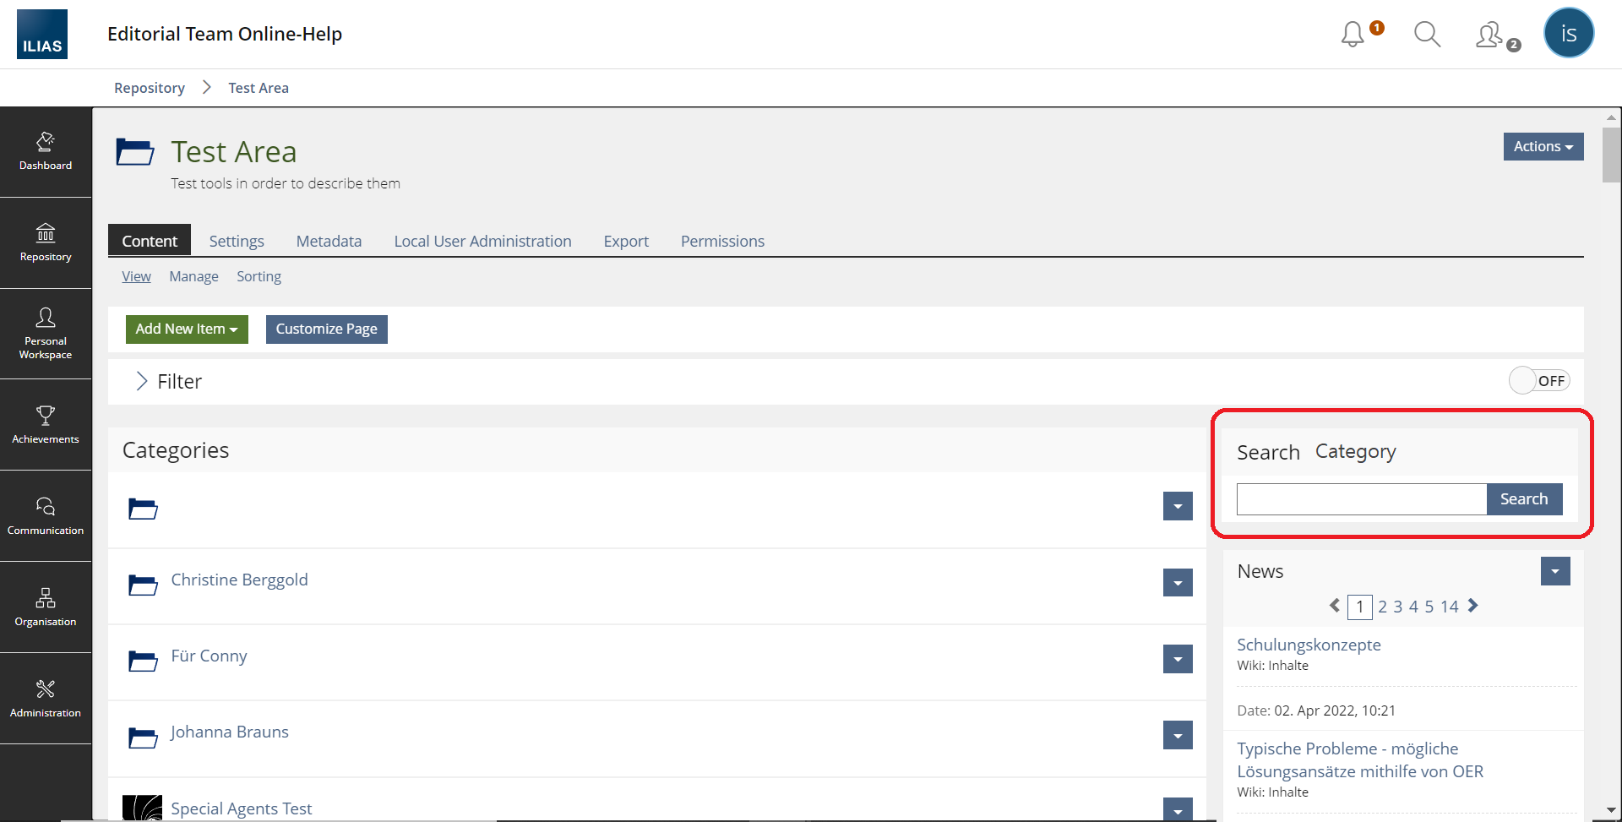This screenshot has height=822, width=1622.
Task: Click the ILIAS logo
Action: point(42,35)
